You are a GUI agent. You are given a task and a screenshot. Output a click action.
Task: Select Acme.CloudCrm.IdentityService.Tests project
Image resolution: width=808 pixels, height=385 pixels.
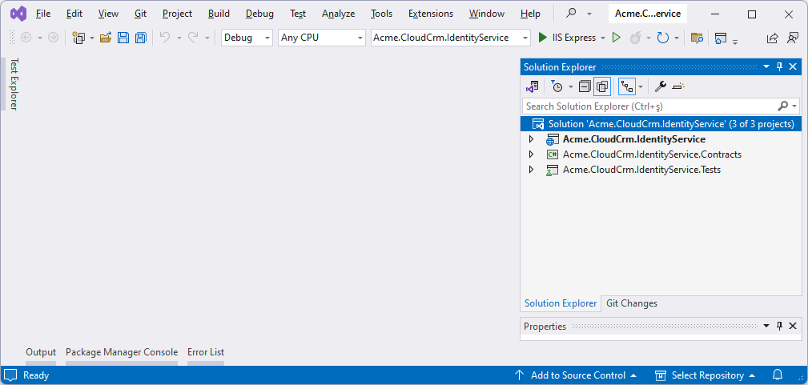[x=641, y=169]
